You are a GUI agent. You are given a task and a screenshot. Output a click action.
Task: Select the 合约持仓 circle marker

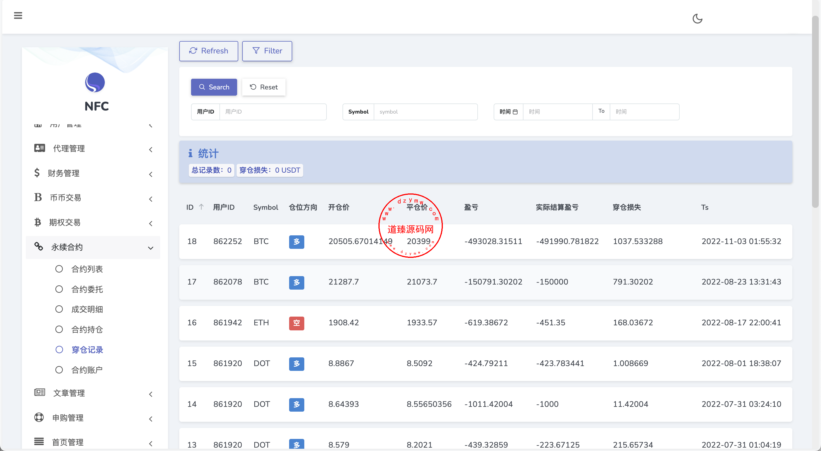(x=59, y=329)
